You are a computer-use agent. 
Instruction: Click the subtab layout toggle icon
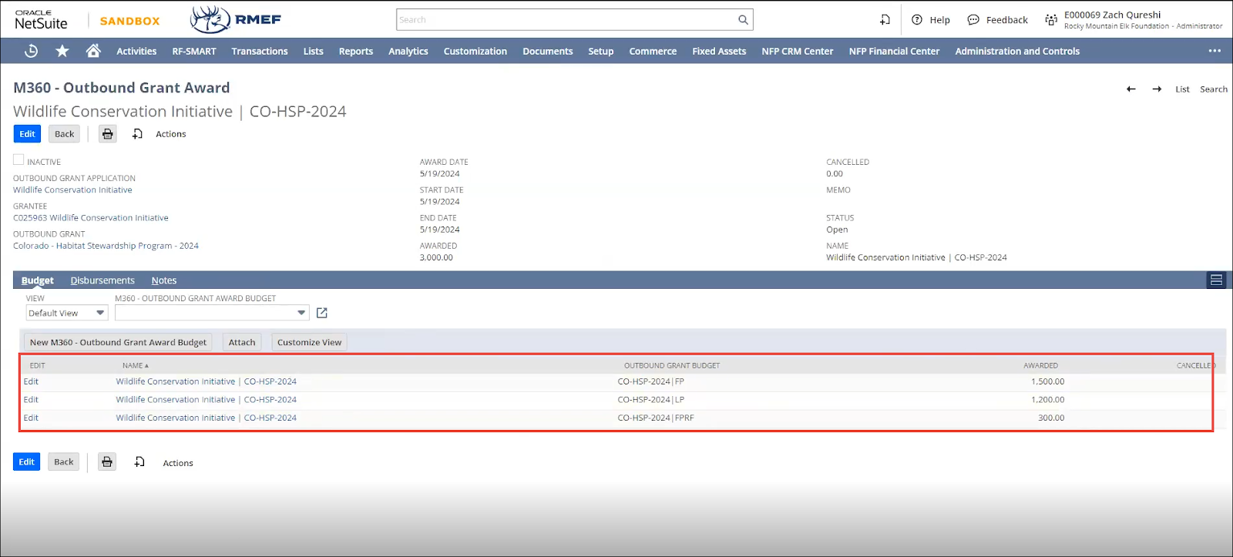(1216, 280)
